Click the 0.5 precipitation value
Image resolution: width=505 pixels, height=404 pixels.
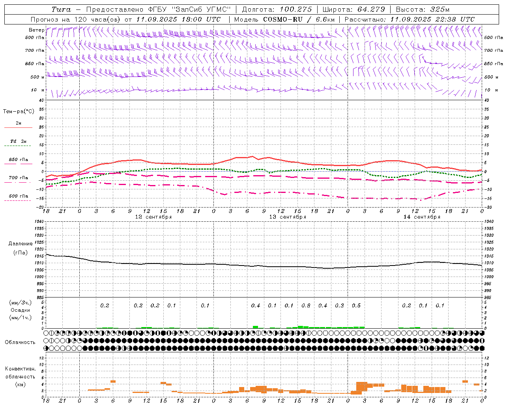click(x=356, y=306)
